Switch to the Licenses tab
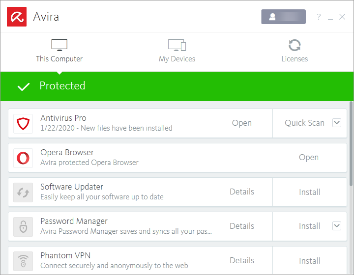 (295, 51)
